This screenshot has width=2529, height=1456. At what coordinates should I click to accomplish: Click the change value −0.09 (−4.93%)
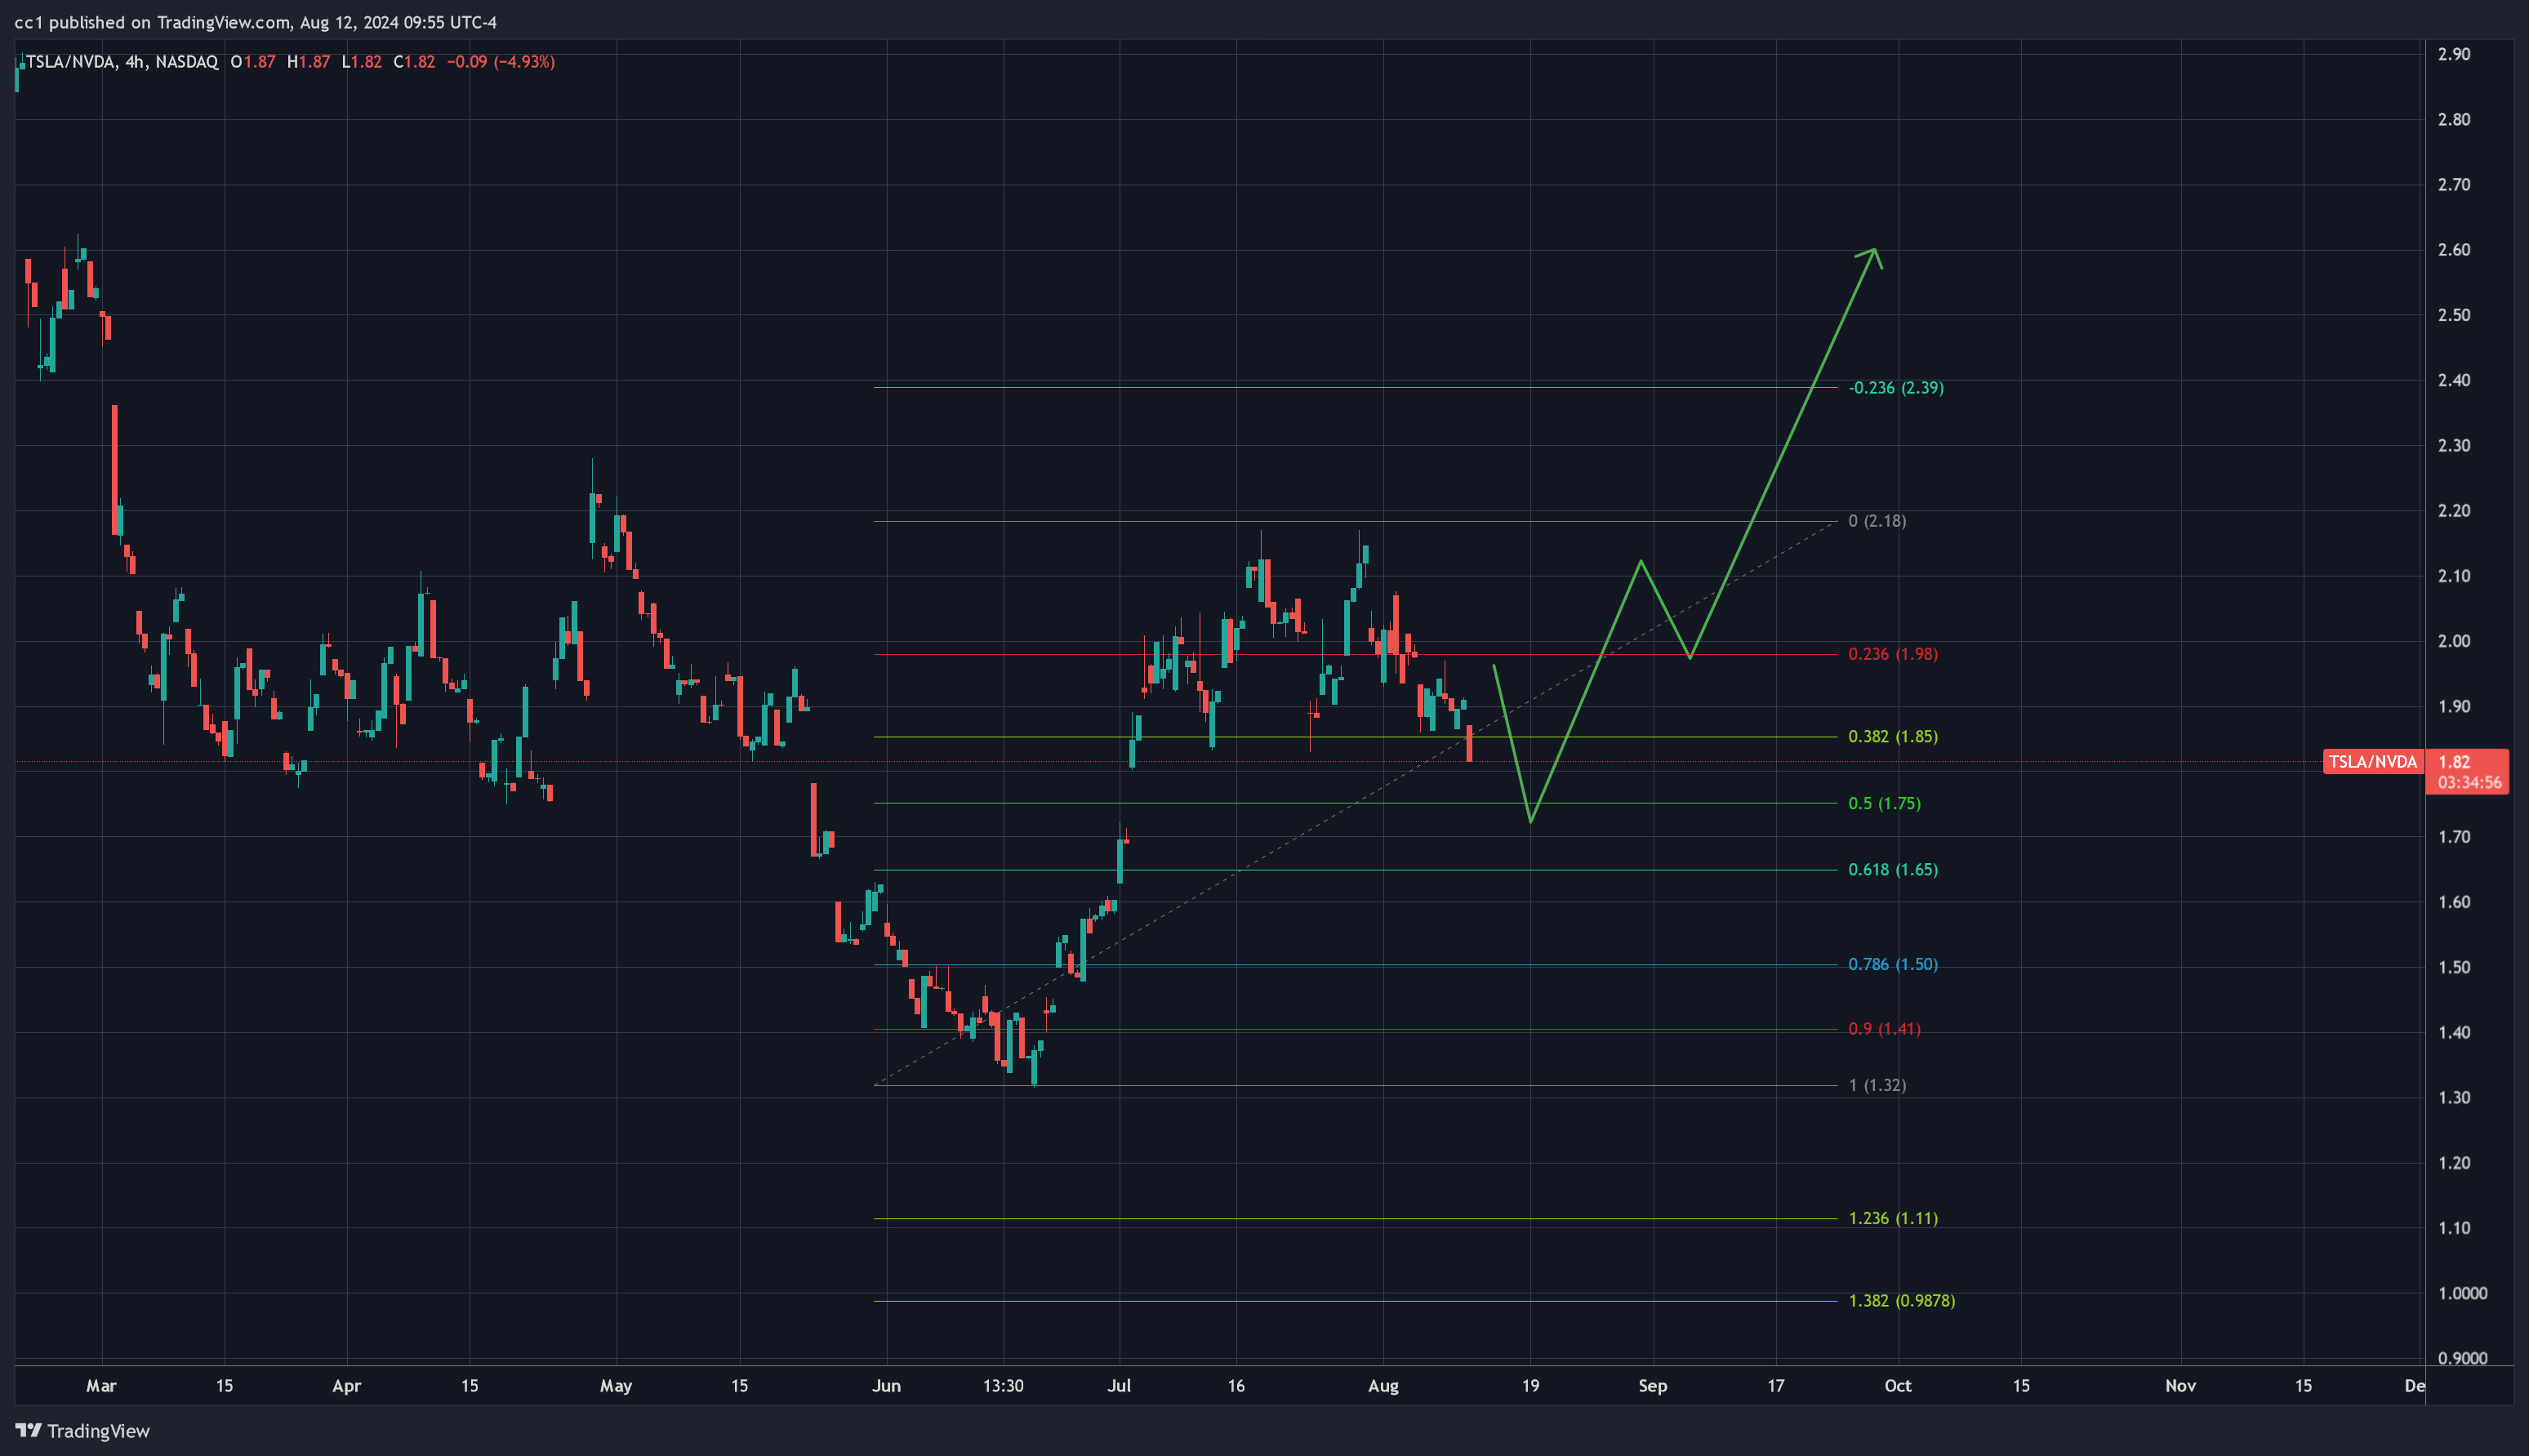pos(500,62)
